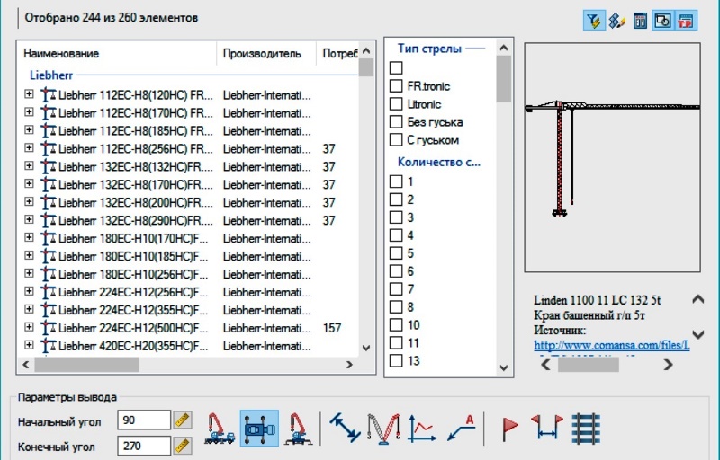Sort by Производитель column header

pos(266,54)
